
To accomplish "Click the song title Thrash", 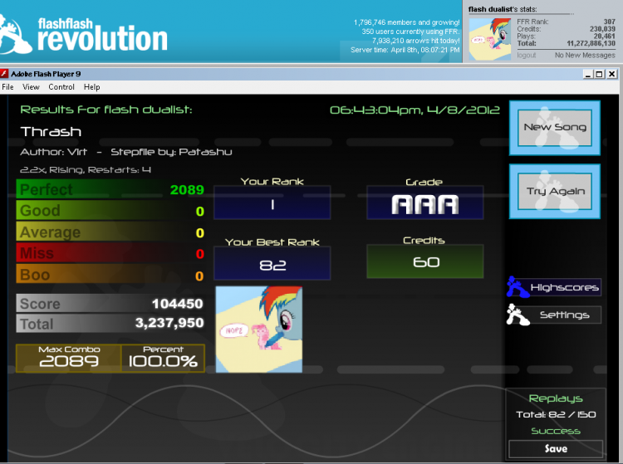I will 51,131.
